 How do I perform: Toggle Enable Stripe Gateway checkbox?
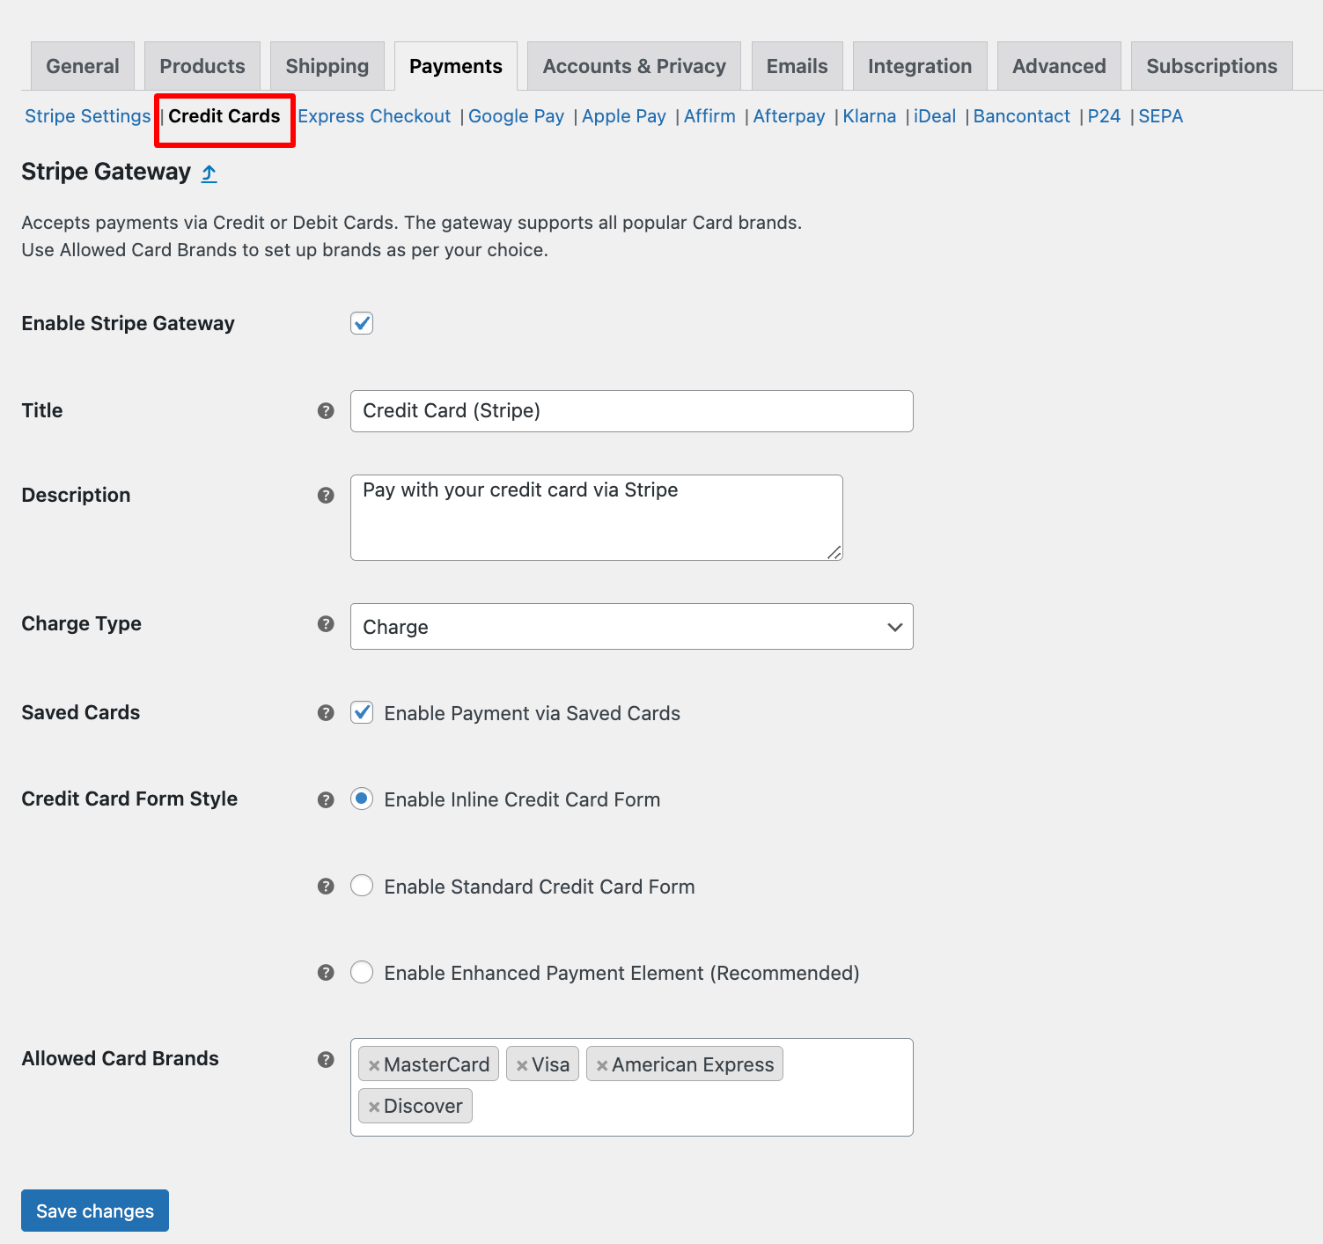(x=362, y=323)
